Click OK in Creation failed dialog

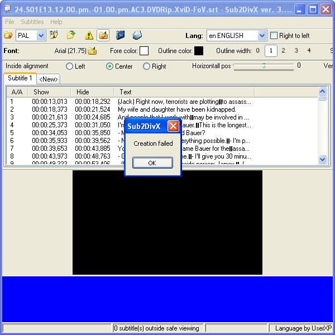152,163
